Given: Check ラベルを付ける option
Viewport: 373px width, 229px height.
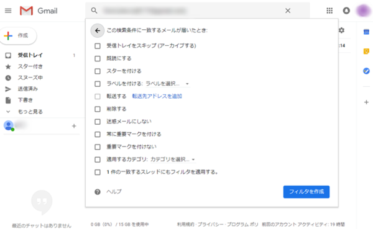Looking at the screenshot, I should [98, 84].
